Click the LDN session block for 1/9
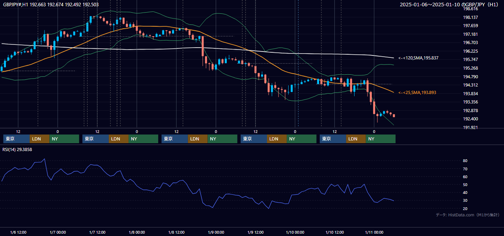This screenshot has height=236, width=504. pos(277,139)
